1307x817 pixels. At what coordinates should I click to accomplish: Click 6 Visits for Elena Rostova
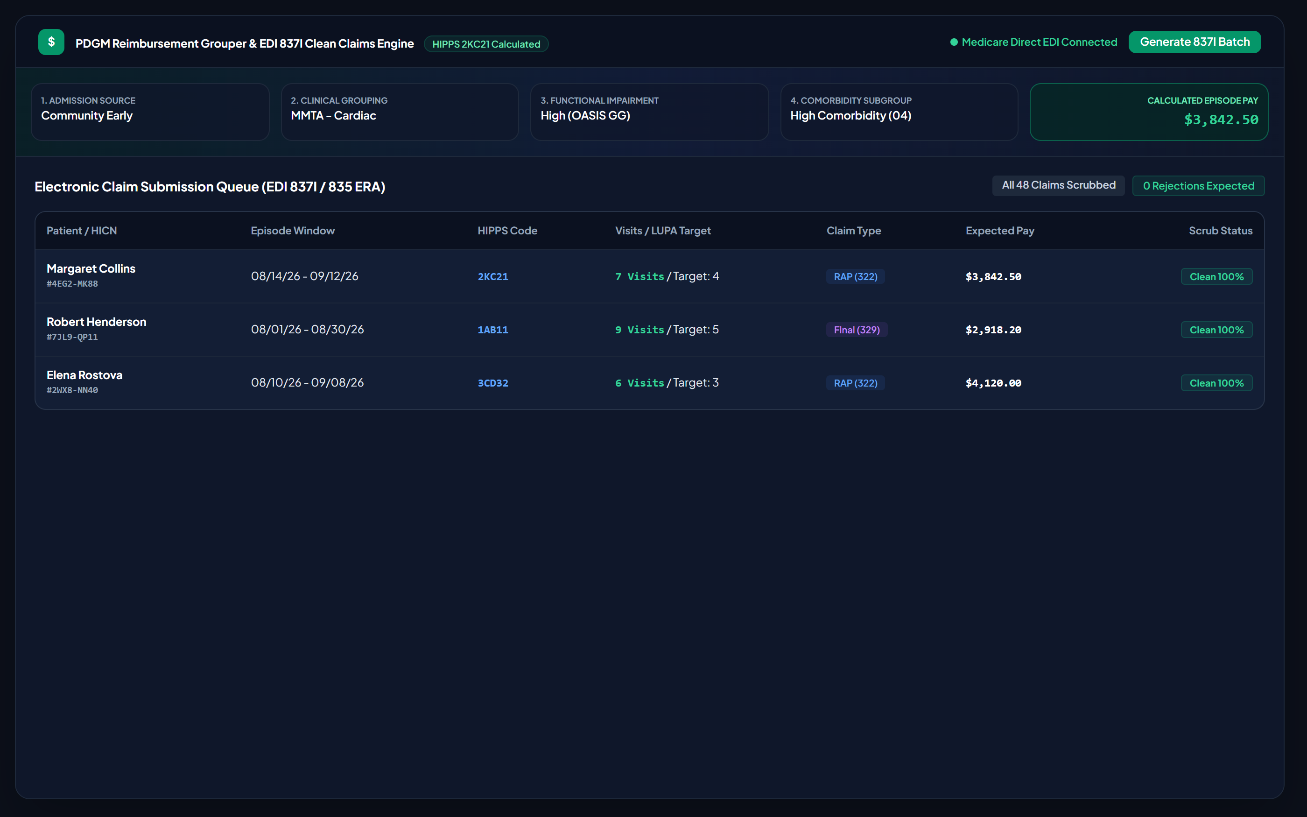tap(639, 383)
